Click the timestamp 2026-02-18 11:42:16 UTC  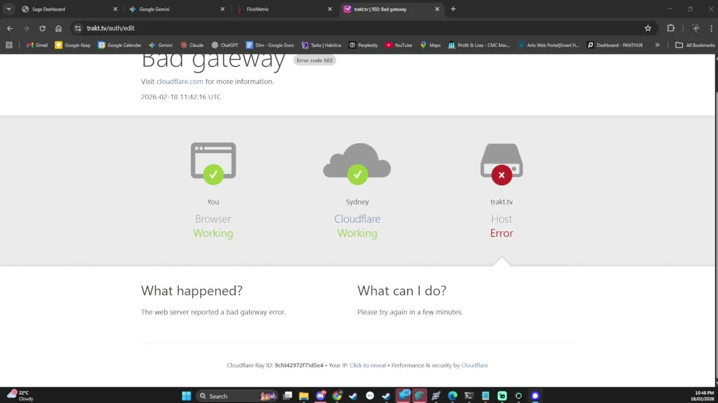pos(181,97)
